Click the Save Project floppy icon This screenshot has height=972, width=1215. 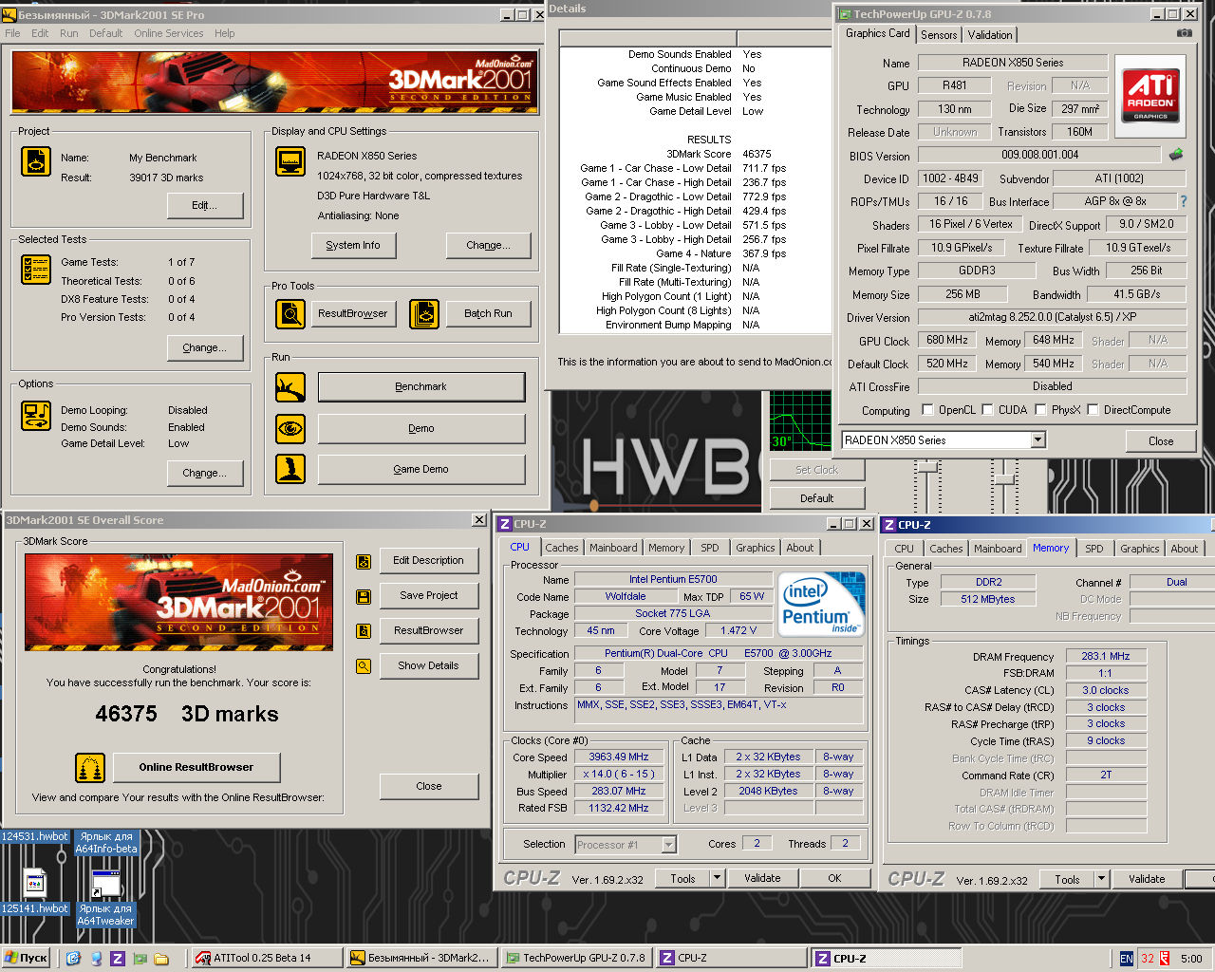(363, 596)
